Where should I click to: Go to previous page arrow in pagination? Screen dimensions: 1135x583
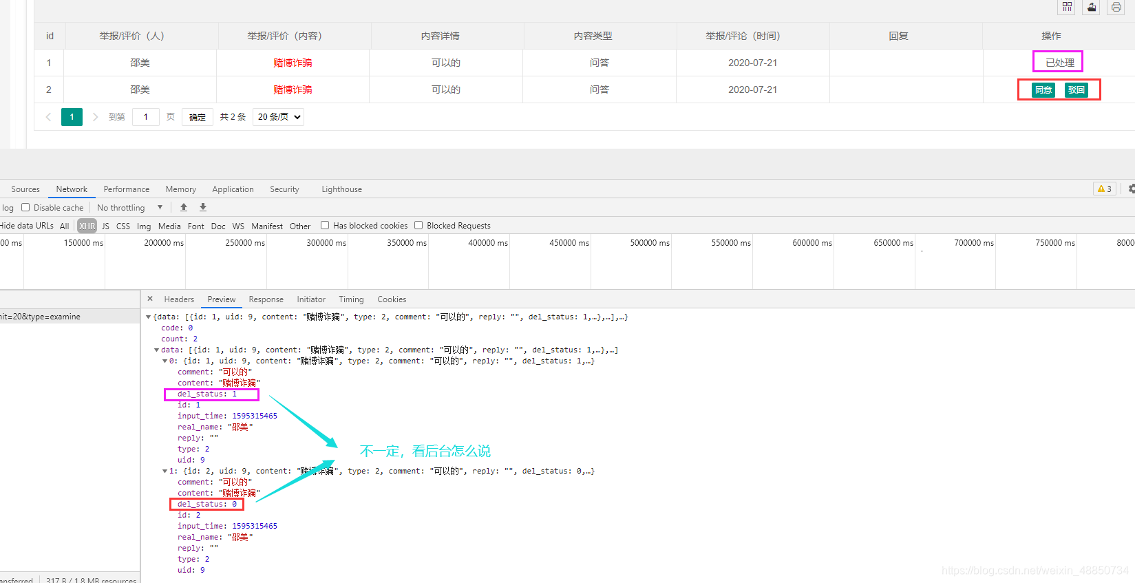pyautogui.click(x=48, y=117)
